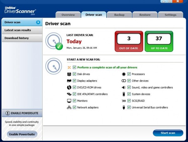Click the Display adapters icon
The width and height of the screenshot is (188, 142).
[69, 81]
